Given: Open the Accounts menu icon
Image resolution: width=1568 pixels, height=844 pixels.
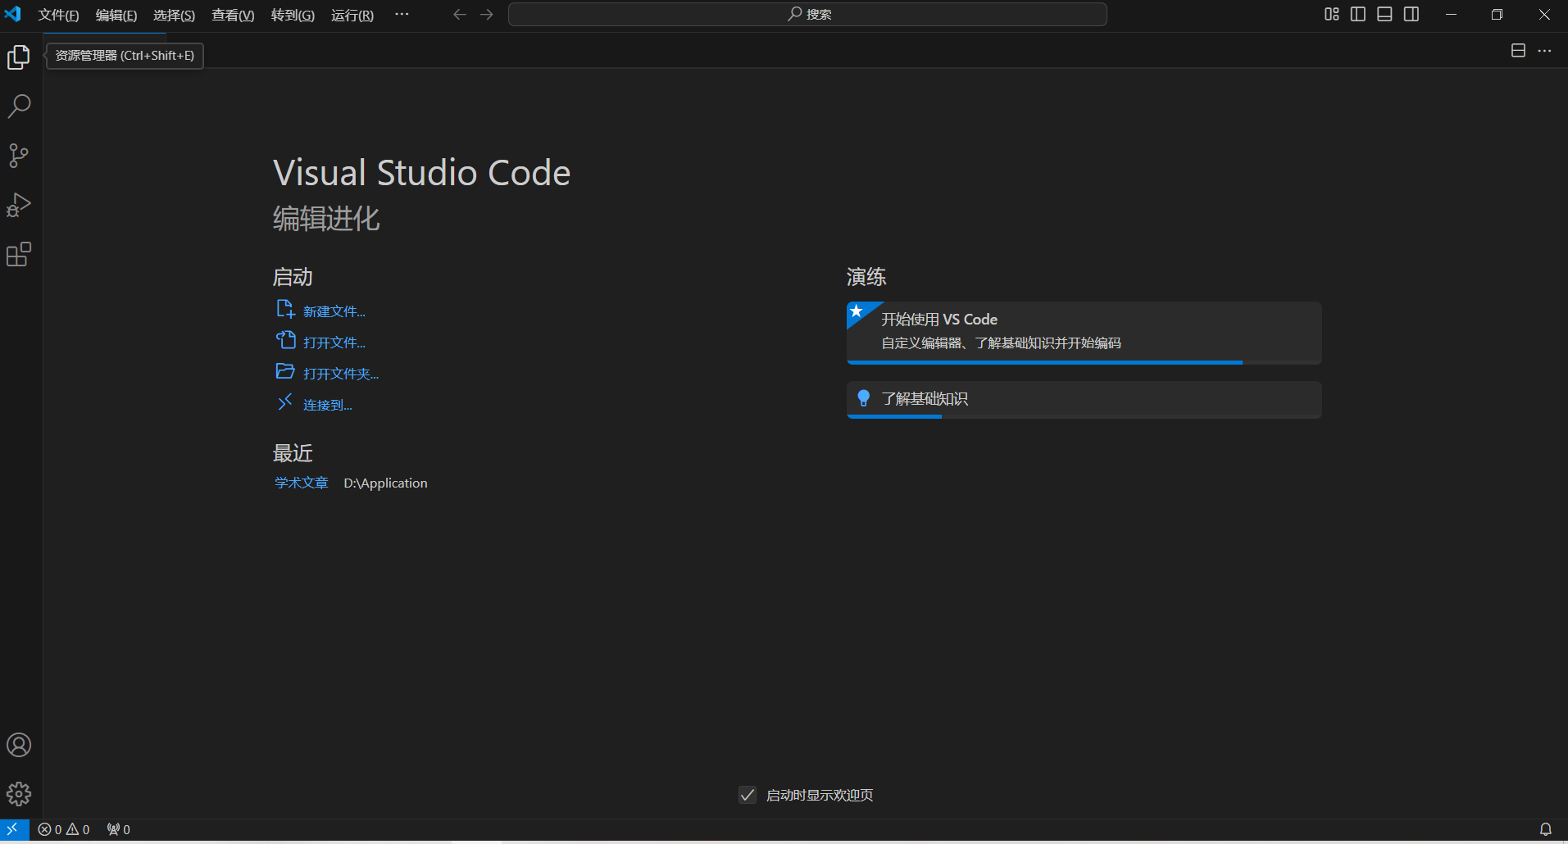Looking at the screenshot, I should click(x=19, y=745).
